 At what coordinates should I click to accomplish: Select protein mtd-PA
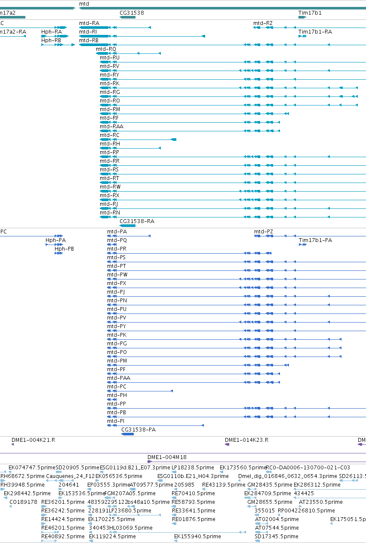tap(117, 231)
